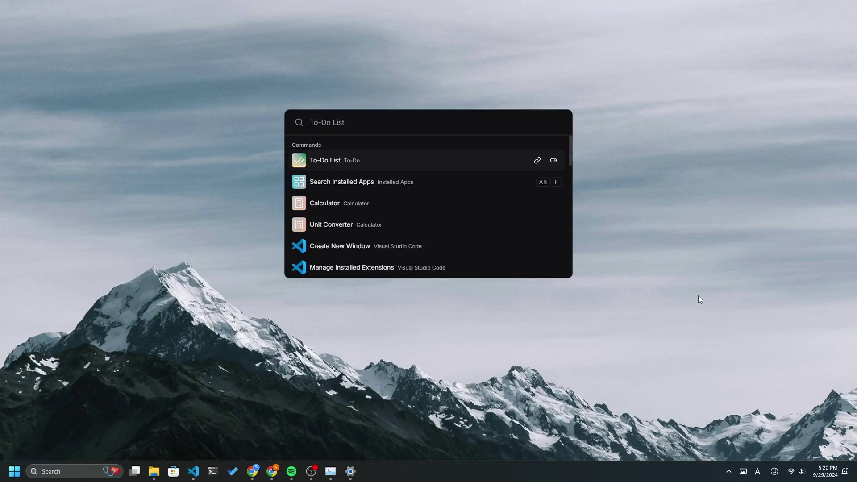Click the link icon on To-Do List row

point(537,160)
